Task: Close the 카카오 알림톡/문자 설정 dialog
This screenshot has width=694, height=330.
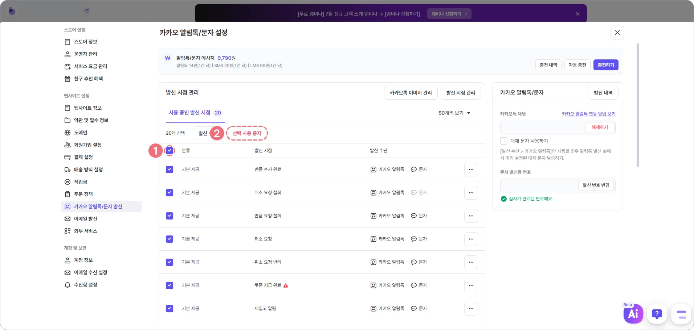Action: (617, 33)
